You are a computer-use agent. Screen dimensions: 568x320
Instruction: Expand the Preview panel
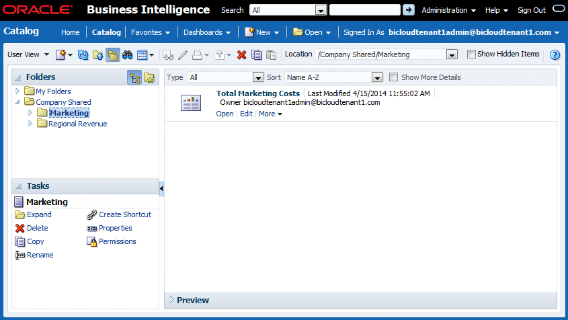click(x=171, y=300)
